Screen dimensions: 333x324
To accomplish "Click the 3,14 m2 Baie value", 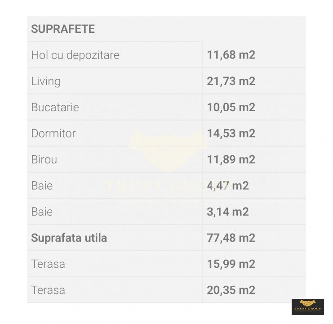I will (228, 212).
